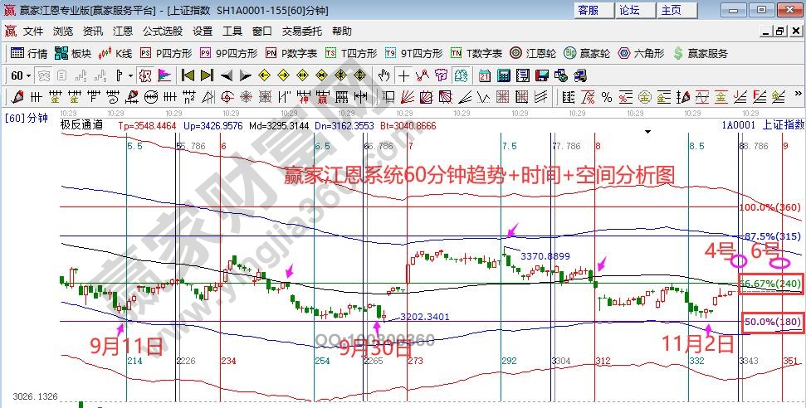Click the save (floppy disk) icon
Screen dimensions: 806x408
pyautogui.click(x=542, y=75)
